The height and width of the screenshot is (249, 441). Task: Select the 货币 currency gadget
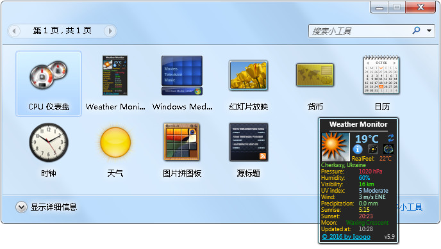point(315,75)
